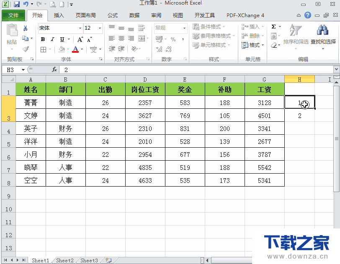This screenshot has height=264, width=340.
Task: Click the 插入 insert cells button
Action: [252, 27]
